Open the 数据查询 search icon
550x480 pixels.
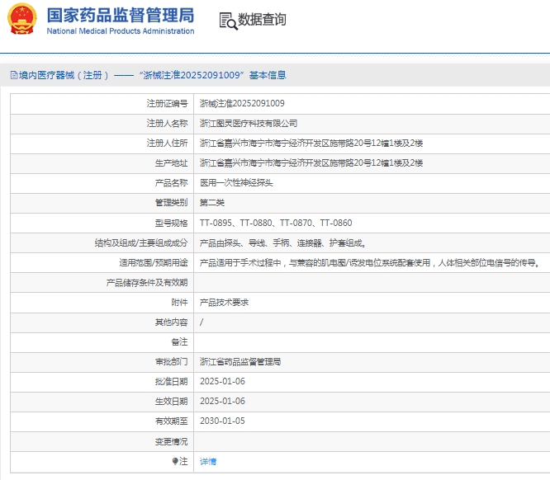coord(229,21)
